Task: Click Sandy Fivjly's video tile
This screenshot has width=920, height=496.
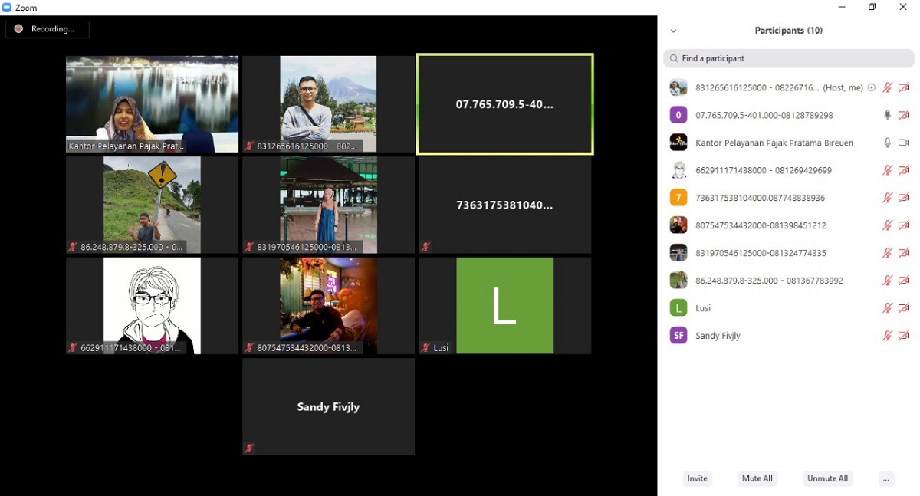Action: click(x=328, y=407)
